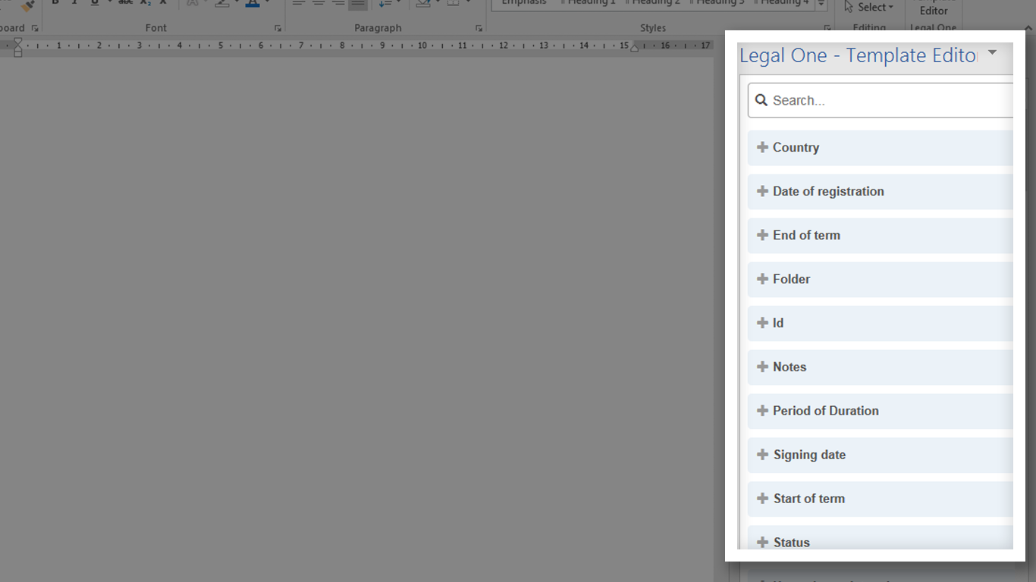
Task: Click the right indent marker on the ruler
Action: point(635,47)
